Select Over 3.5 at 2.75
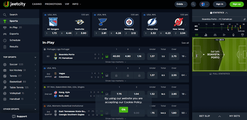 click(174, 56)
